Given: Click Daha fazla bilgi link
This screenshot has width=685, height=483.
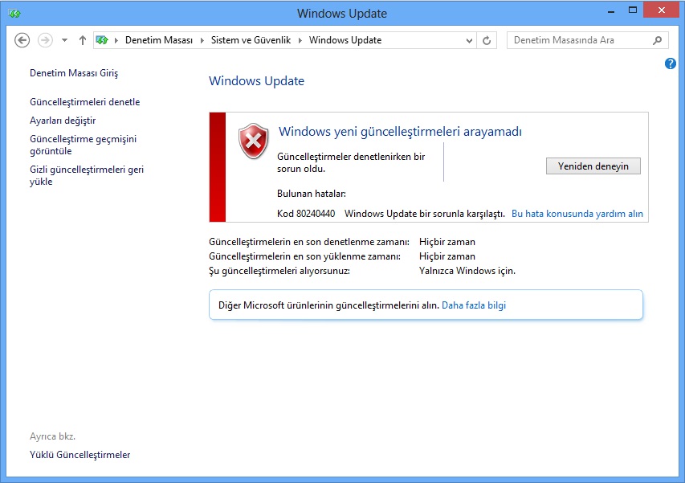Looking at the screenshot, I should 474,305.
